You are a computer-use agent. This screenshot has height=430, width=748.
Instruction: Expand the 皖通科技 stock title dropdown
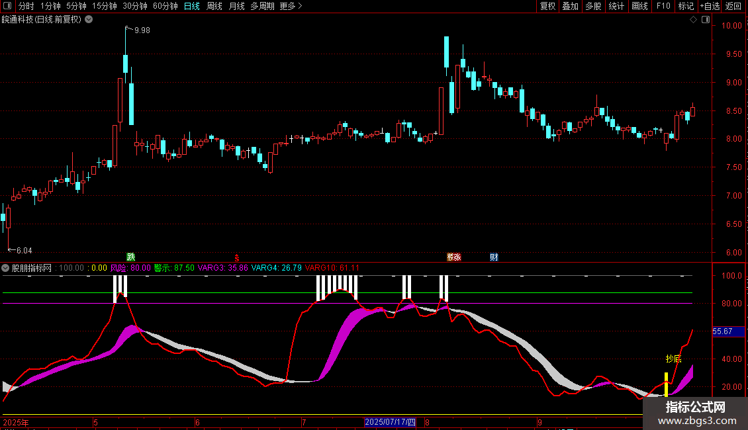point(89,20)
